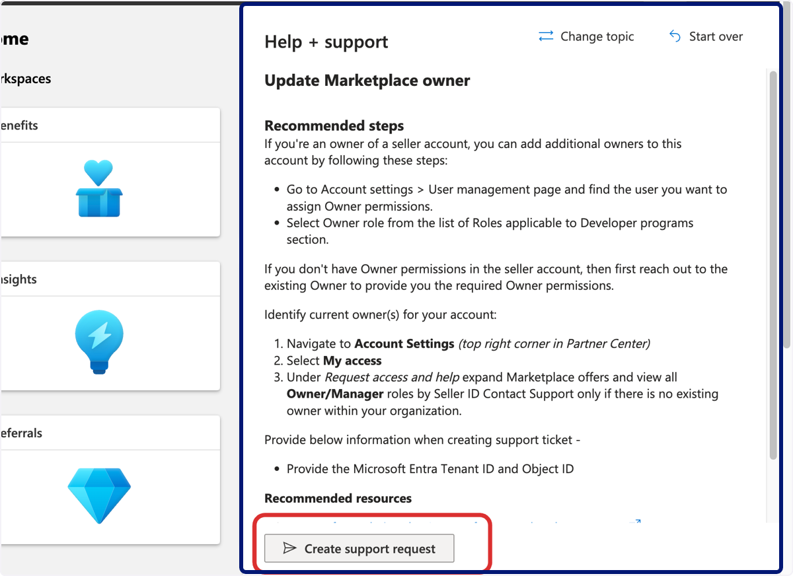Click the Change topic link
This screenshot has height=576, width=793.
pos(586,36)
